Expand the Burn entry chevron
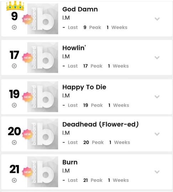Viewport: 173px width, 192px height. 157,172
